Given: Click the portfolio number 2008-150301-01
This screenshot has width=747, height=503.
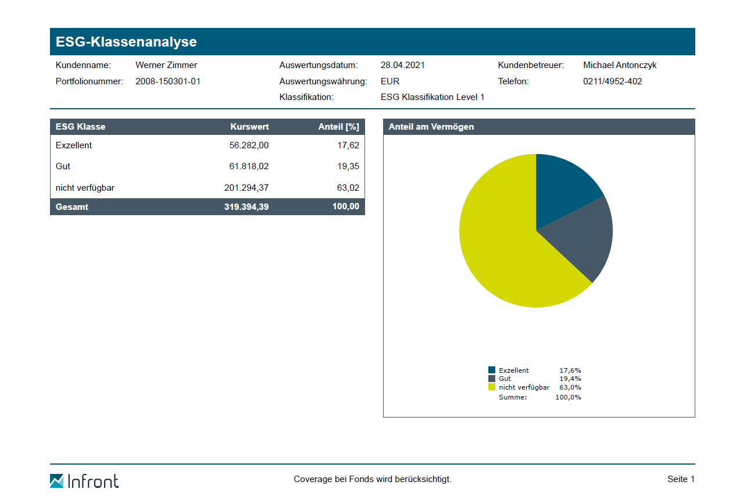Looking at the screenshot, I should (x=168, y=81).
